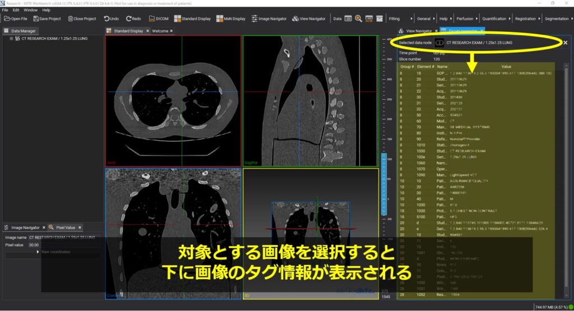This screenshot has height=311, width=574.
Task: Click the Dicom Inspector table scrollbar
Action: pos(567,181)
